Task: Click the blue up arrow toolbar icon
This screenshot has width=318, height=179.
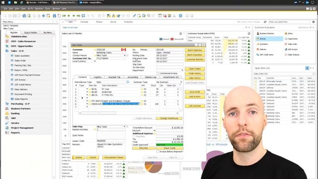Action: 43,15
